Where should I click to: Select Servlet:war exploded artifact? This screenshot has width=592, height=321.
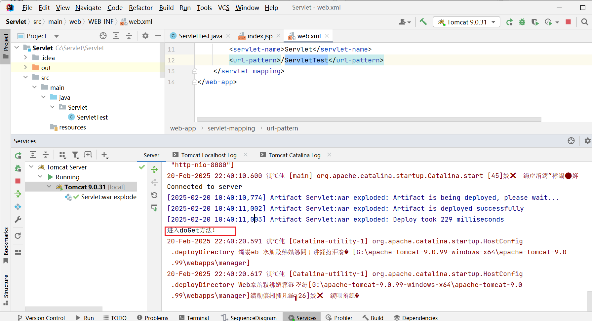(x=109, y=197)
